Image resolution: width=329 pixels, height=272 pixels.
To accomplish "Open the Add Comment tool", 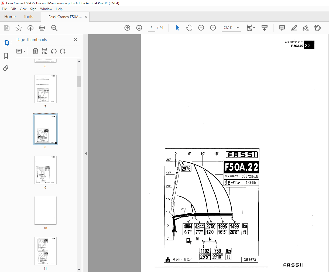I will 282,28.
